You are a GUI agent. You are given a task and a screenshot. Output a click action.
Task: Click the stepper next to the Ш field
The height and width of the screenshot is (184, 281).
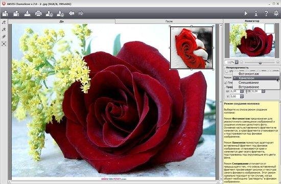(242, 91)
